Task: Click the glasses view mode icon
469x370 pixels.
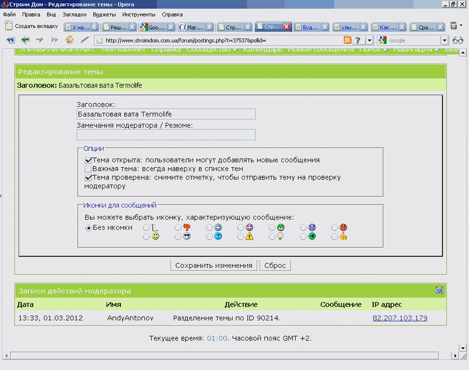Action: coord(458,40)
